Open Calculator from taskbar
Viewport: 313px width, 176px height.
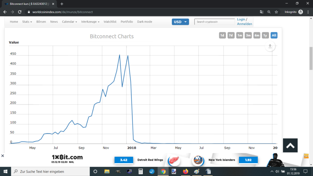[x=141, y=171]
